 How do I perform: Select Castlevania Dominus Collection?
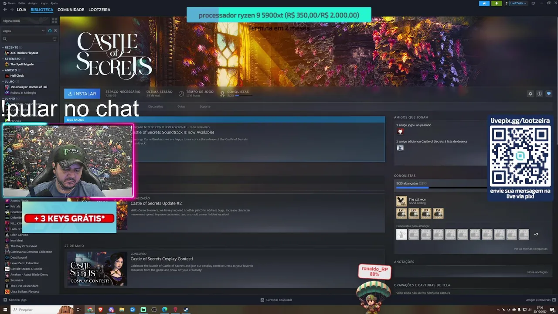(31, 252)
